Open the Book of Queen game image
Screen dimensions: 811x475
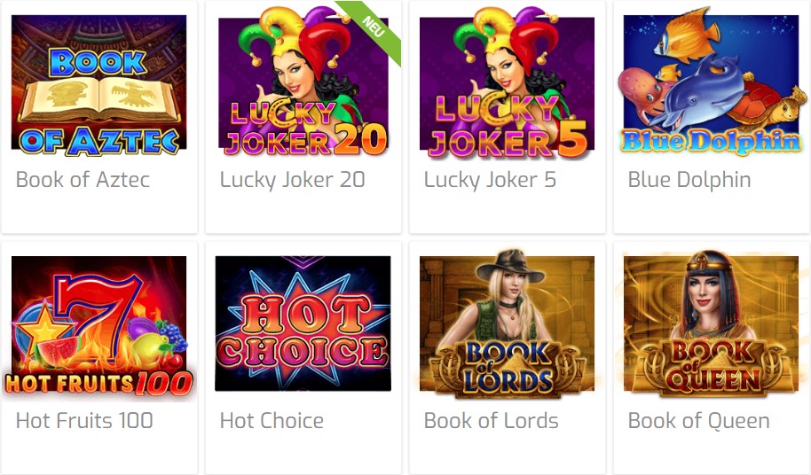[x=711, y=324]
